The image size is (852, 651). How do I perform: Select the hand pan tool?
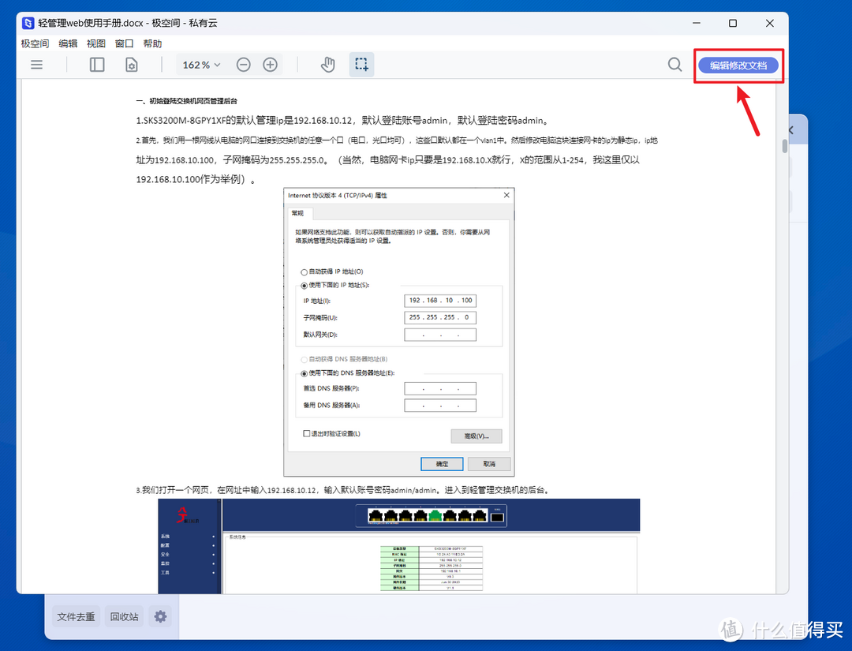click(x=327, y=65)
